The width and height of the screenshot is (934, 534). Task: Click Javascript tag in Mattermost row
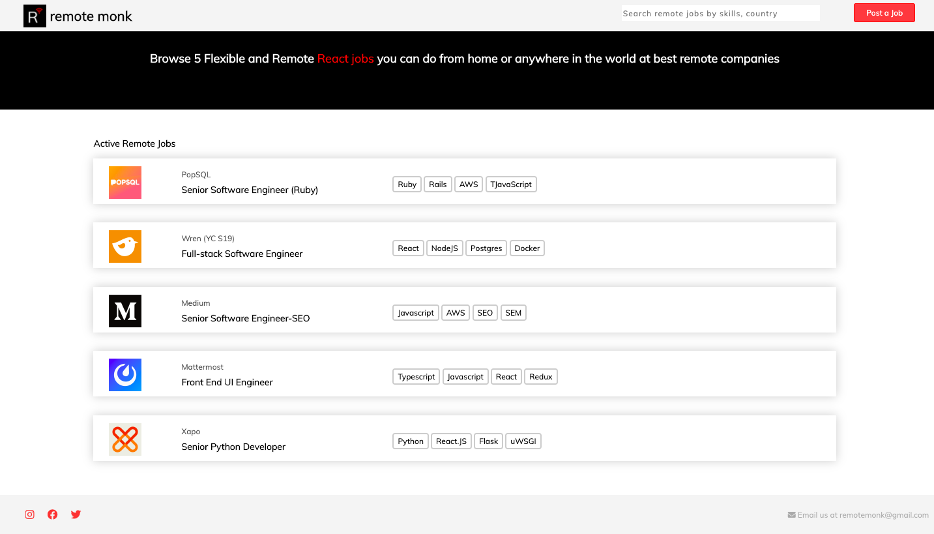(465, 377)
